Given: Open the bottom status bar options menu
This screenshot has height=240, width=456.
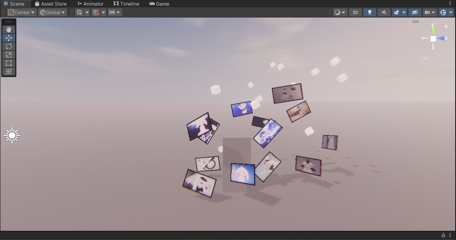Looking at the screenshot, I should (x=450, y=236).
